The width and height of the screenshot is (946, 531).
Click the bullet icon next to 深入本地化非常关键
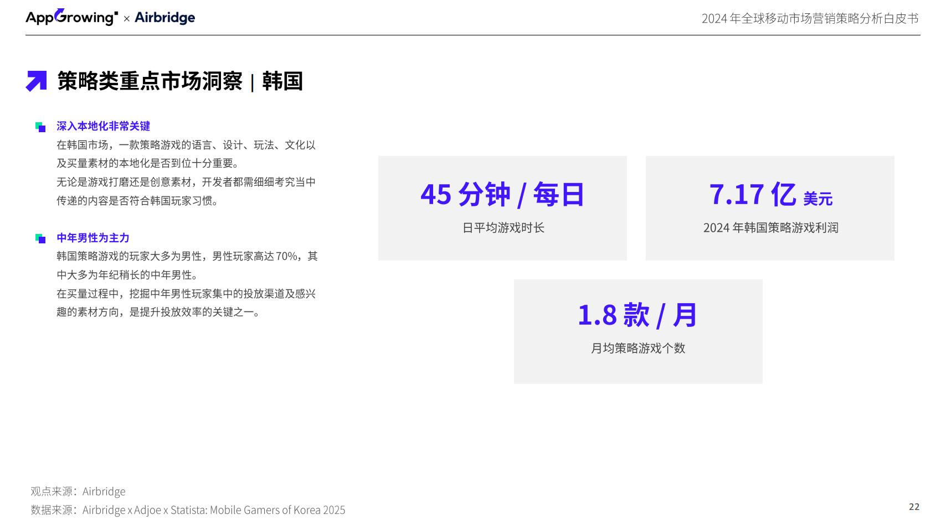40,127
